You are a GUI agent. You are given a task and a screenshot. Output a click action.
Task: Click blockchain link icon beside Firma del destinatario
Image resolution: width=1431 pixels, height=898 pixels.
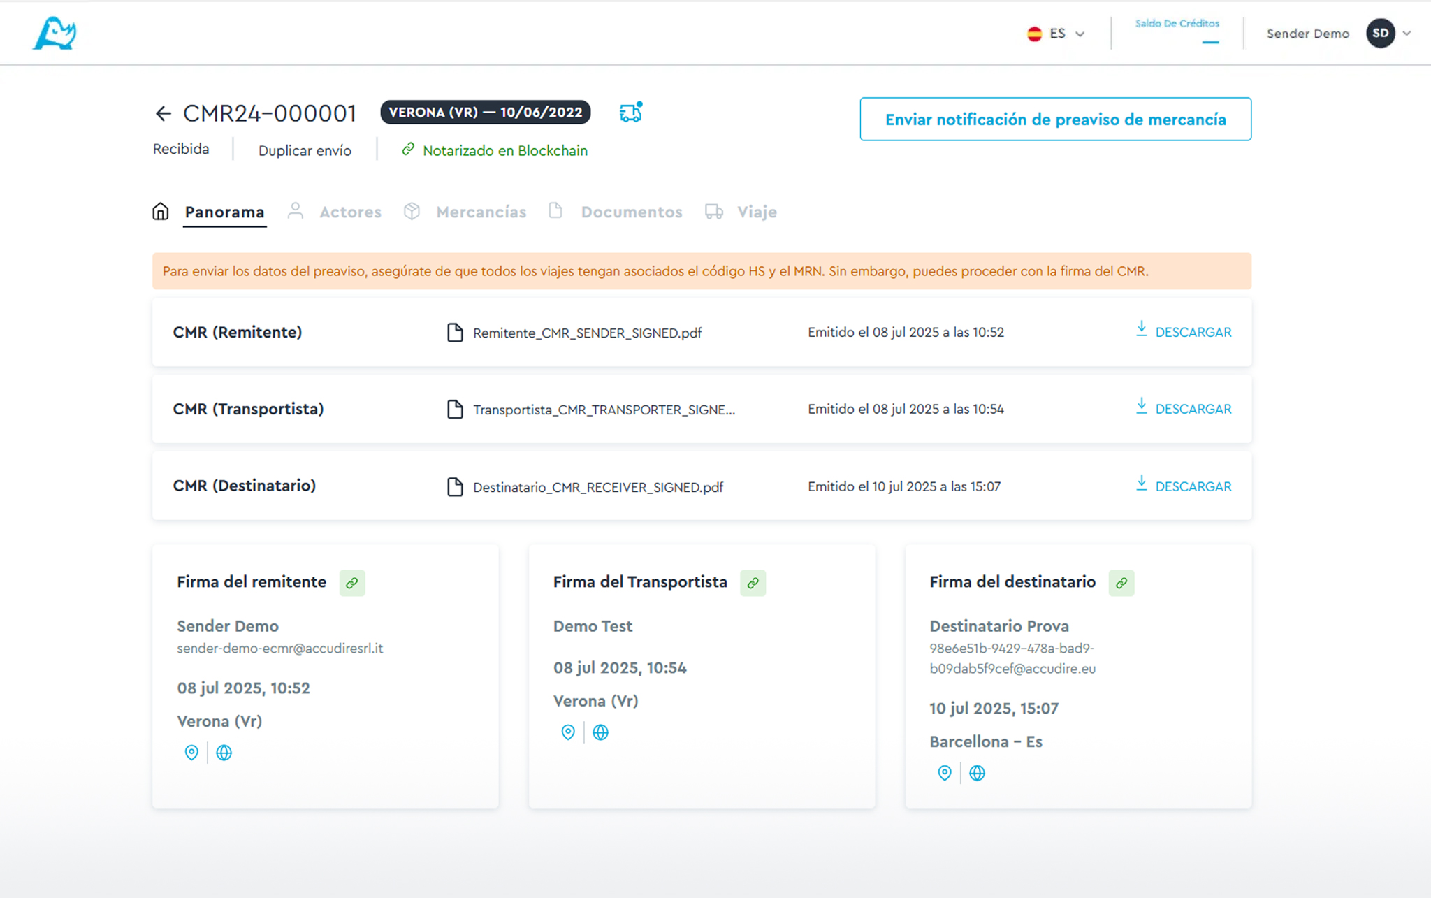point(1121,583)
